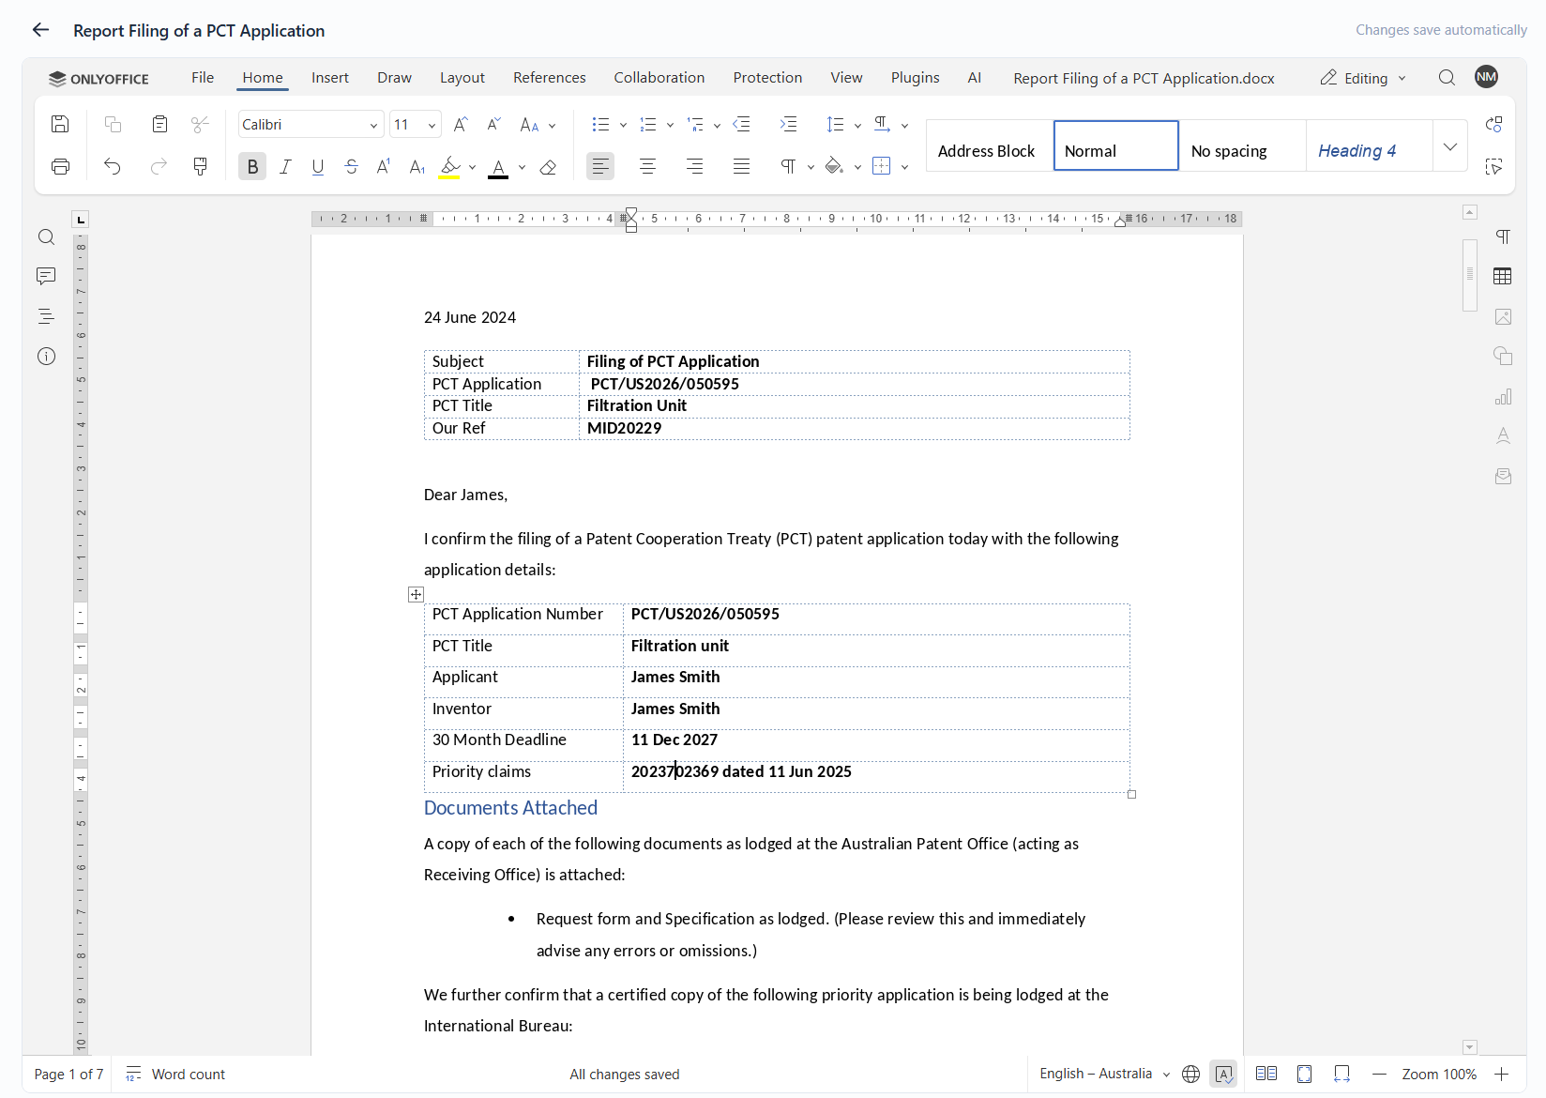This screenshot has height=1098, width=1546.
Task: Open paragraph settings in right sidebar
Action: [x=1503, y=236]
